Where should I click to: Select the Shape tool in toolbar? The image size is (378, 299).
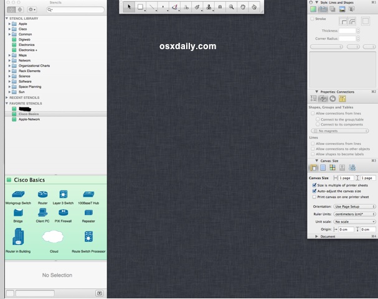[140, 7]
